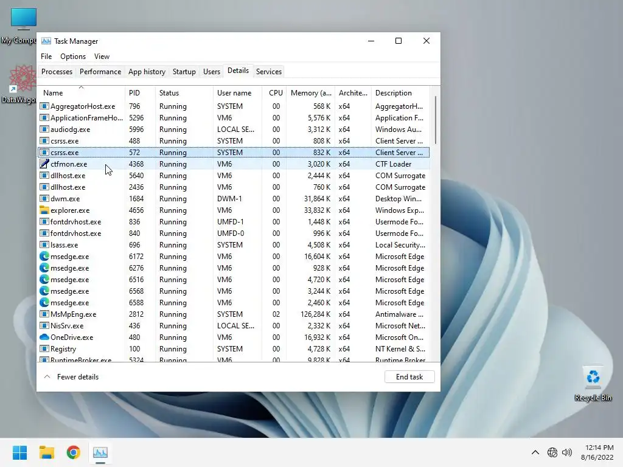This screenshot has width=623, height=467.
Task: Sort by the Description column header
Action: [x=400, y=93]
